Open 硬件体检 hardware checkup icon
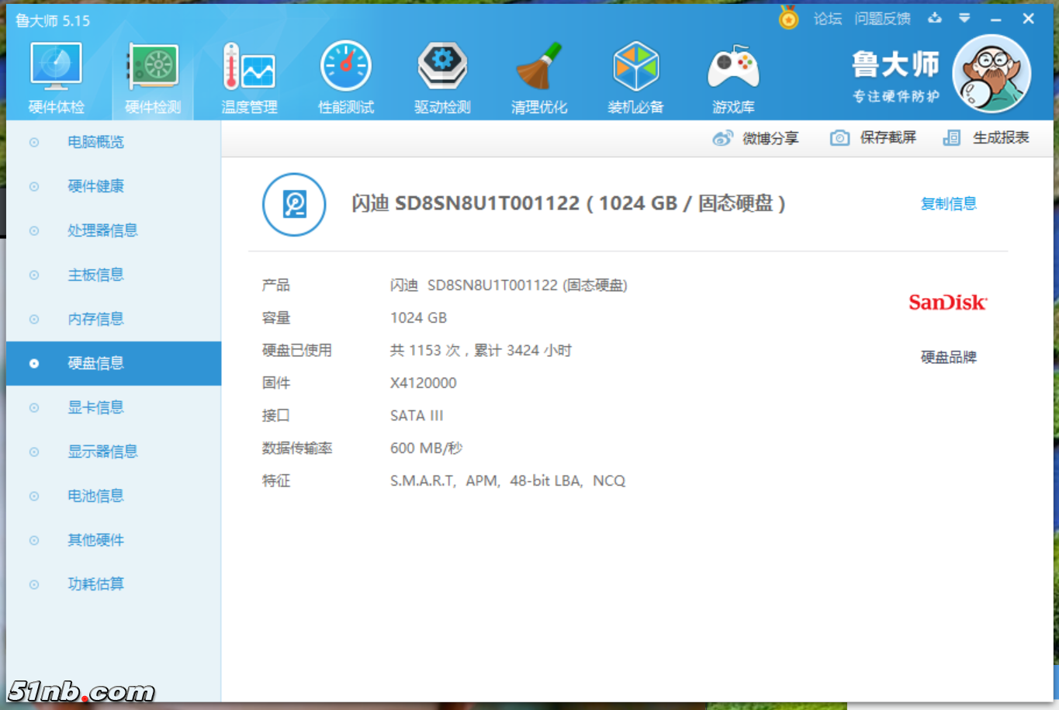 pyautogui.click(x=56, y=78)
